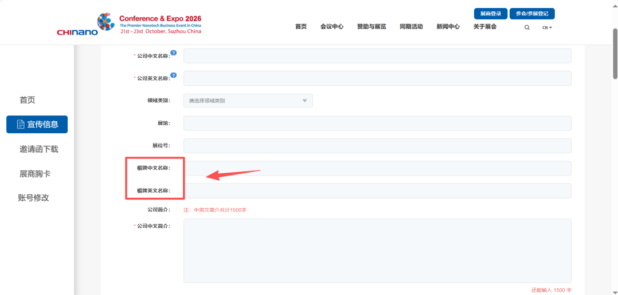
Task: Select 同期活动 in top navigation
Action: click(411, 27)
